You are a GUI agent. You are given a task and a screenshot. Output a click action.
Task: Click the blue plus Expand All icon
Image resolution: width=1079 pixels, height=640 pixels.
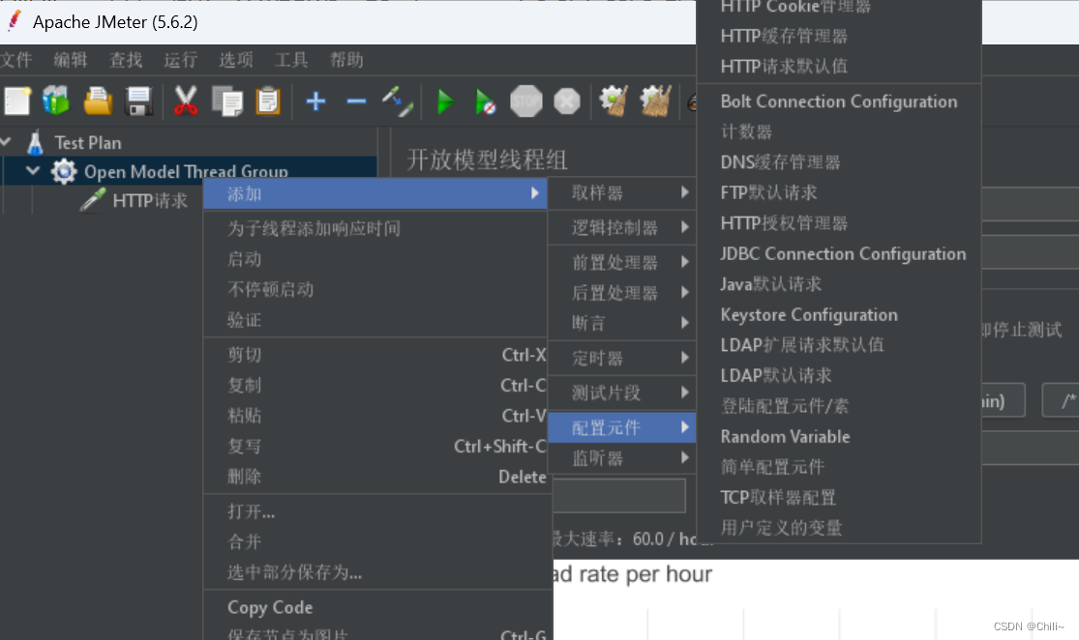[x=315, y=102]
